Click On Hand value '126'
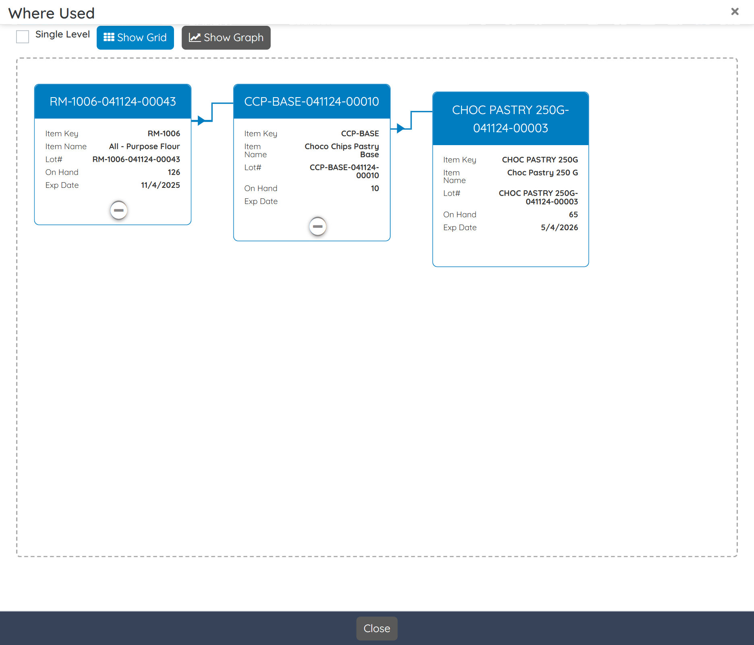754x645 pixels. [174, 172]
